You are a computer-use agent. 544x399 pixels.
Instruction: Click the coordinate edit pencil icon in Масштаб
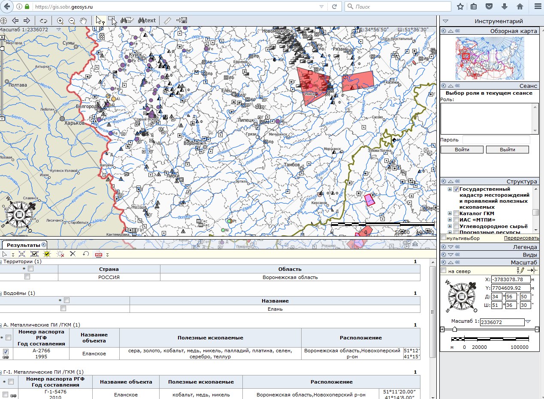[x=521, y=270]
